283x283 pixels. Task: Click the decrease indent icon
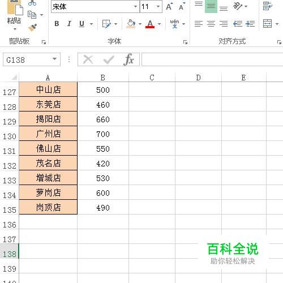pyautogui.click(x=238, y=24)
